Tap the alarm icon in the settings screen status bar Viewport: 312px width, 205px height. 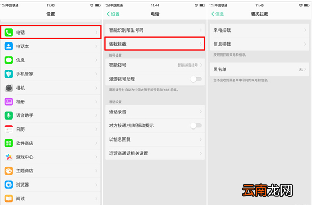pos(92,5)
